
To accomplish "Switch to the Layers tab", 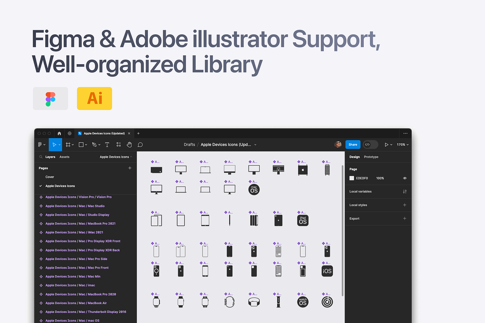I will coord(50,157).
